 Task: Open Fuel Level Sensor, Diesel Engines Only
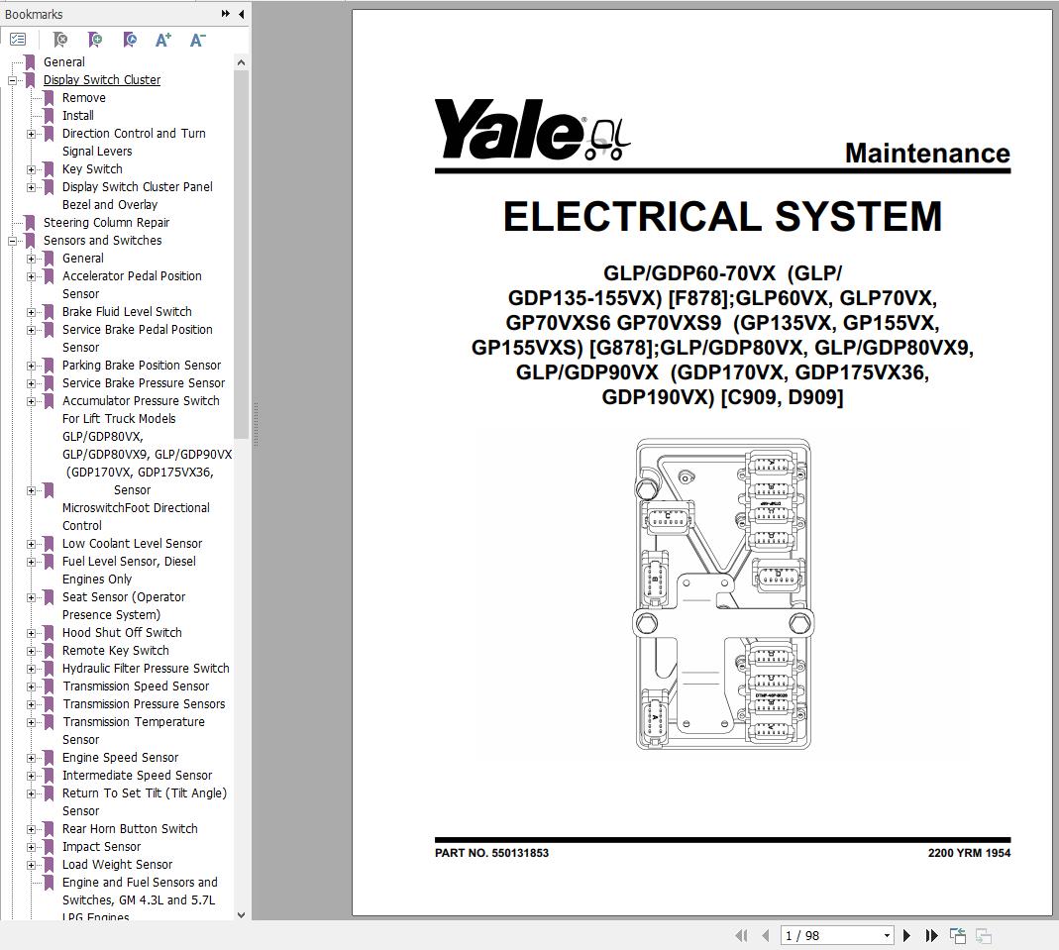point(129,570)
